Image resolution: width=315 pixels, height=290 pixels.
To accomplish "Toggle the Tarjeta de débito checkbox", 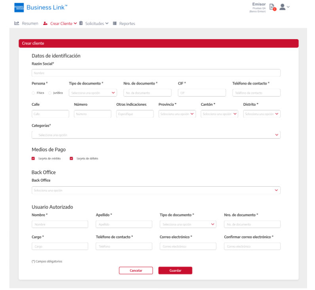I will pos(71,159).
